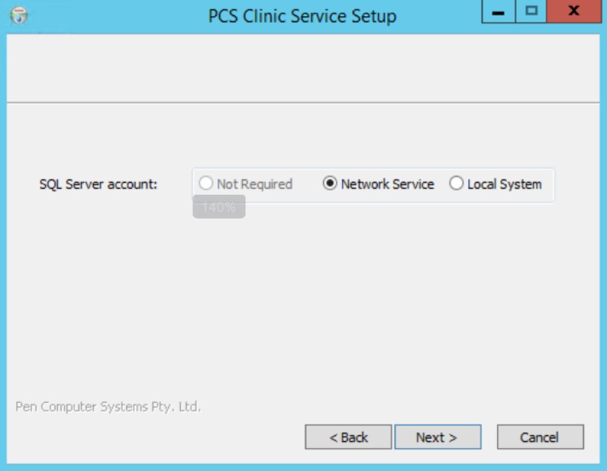The width and height of the screenshot is (607, 471).
Task: Click the "Local System" label text
Action: [x=504, y=185]
